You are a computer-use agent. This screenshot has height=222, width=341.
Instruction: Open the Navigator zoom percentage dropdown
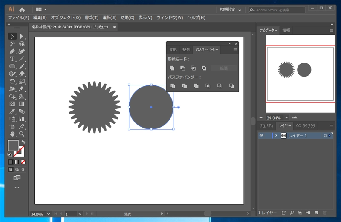click(x=286, y=118)
